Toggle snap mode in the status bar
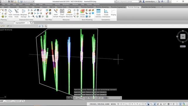Screen dimensions: 188x106 [x=121, y=104]
